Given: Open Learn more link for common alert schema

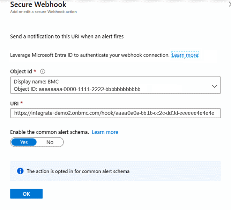Looking at the screenshot, I should pyautogui.click(x=105, y=132).
